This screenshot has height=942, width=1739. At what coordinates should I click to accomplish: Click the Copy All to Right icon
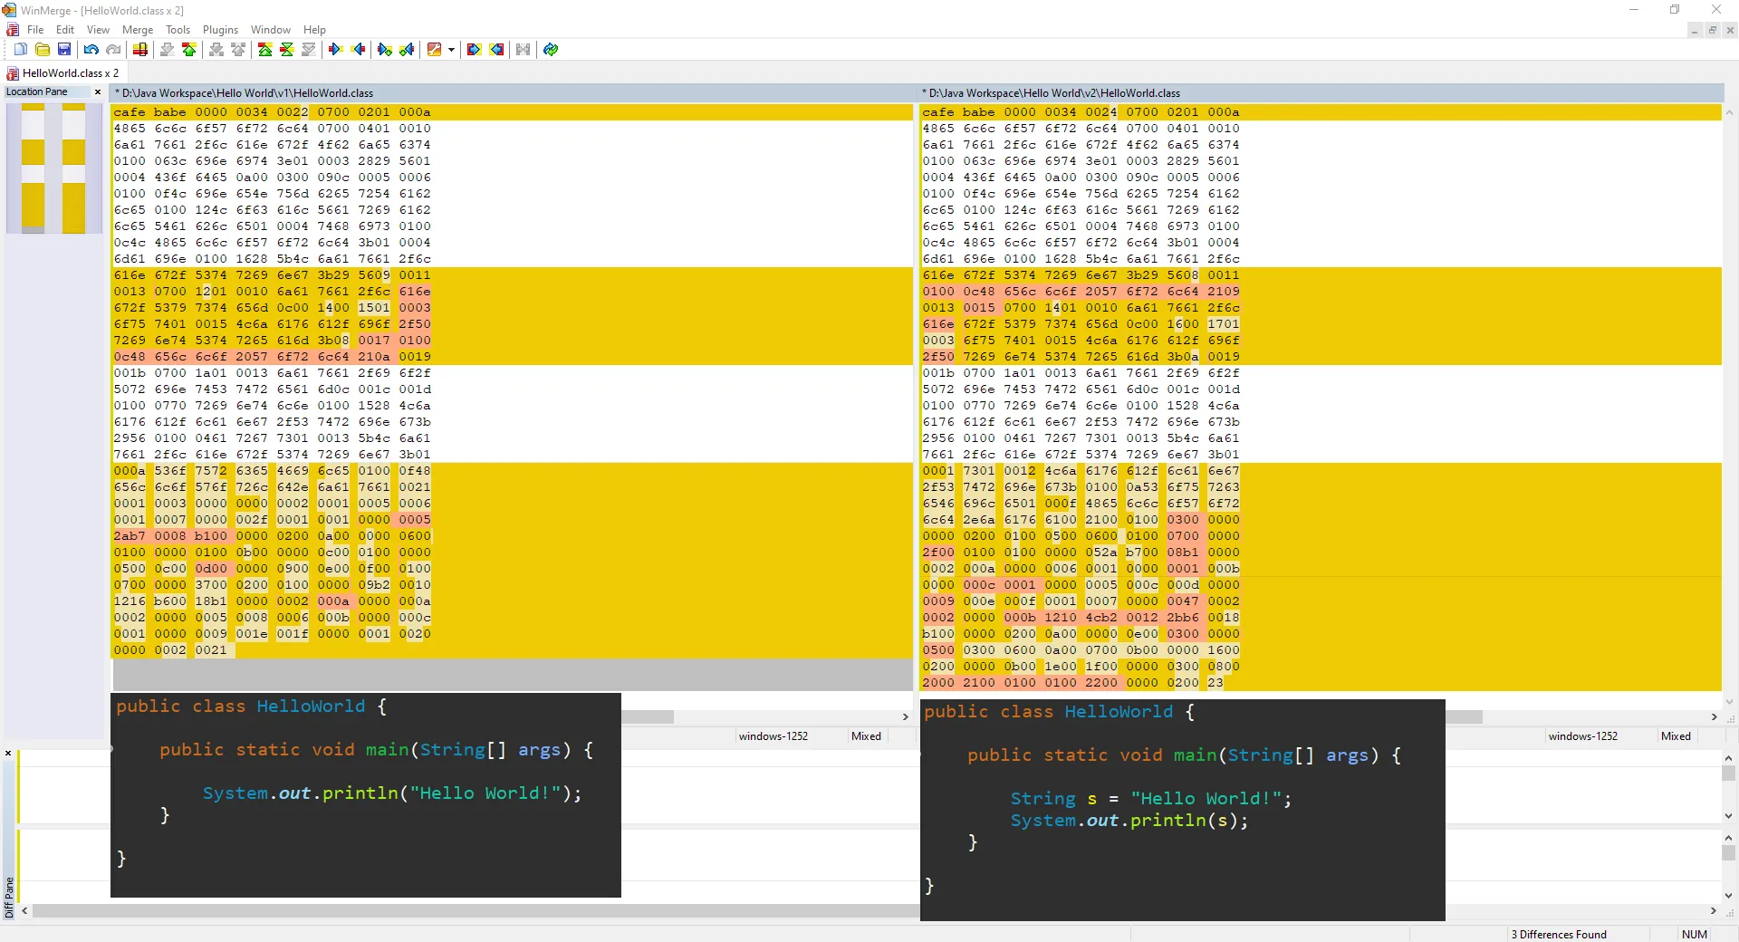pyautogui.click(x=474, y=50)
